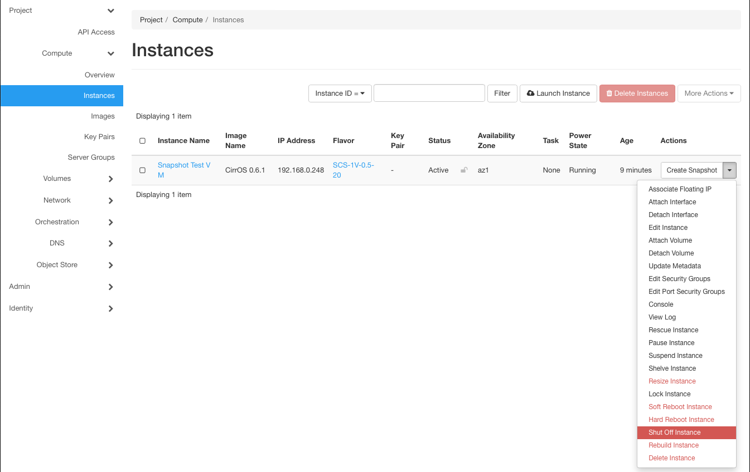Image resolution: width=750 pixels, height=472 pixels.
Task: Select Rescue Instance menu entry
Action: coord(686,330)
